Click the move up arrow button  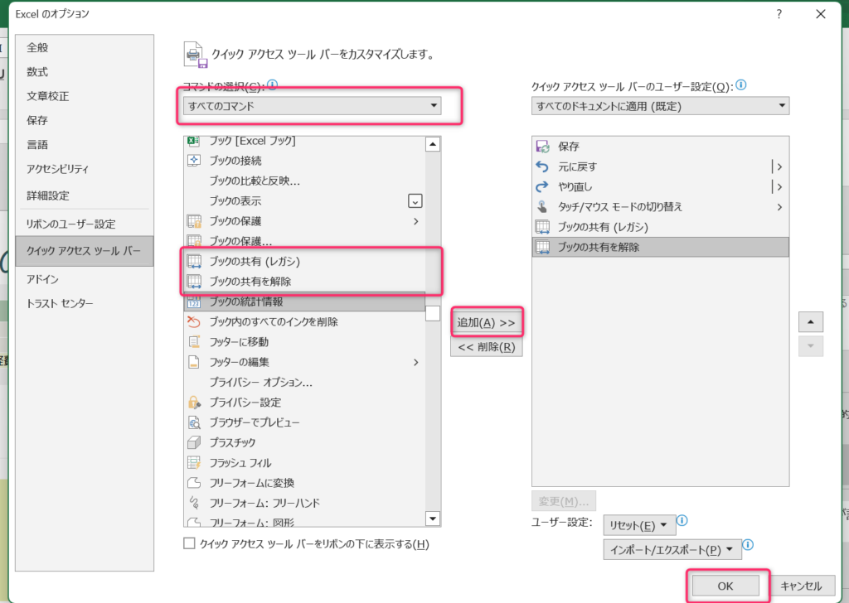click(x=810, y=321)
